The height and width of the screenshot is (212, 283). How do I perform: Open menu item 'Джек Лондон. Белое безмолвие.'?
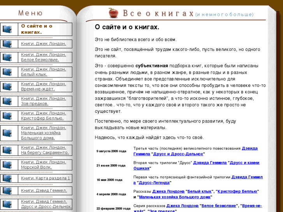pyautogui.click(x=44, y=57)
